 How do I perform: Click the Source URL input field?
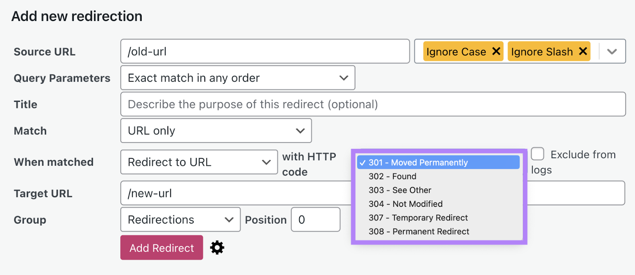265,52
